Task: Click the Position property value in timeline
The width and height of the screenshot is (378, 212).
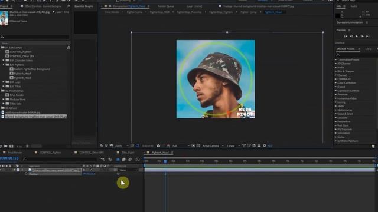Action: tap(89, 174)
